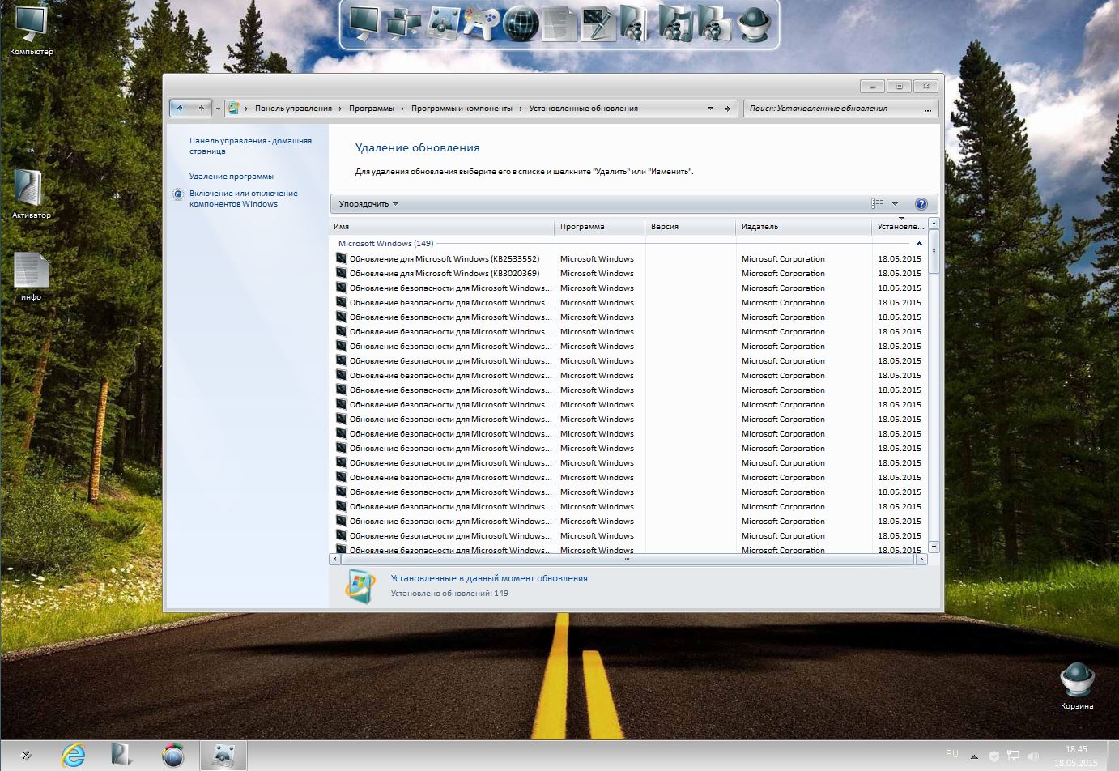Open the library explorer icon on the taskbar
Image resolution: width=1119 pixels, height=771 pixels.
[122, 756]
